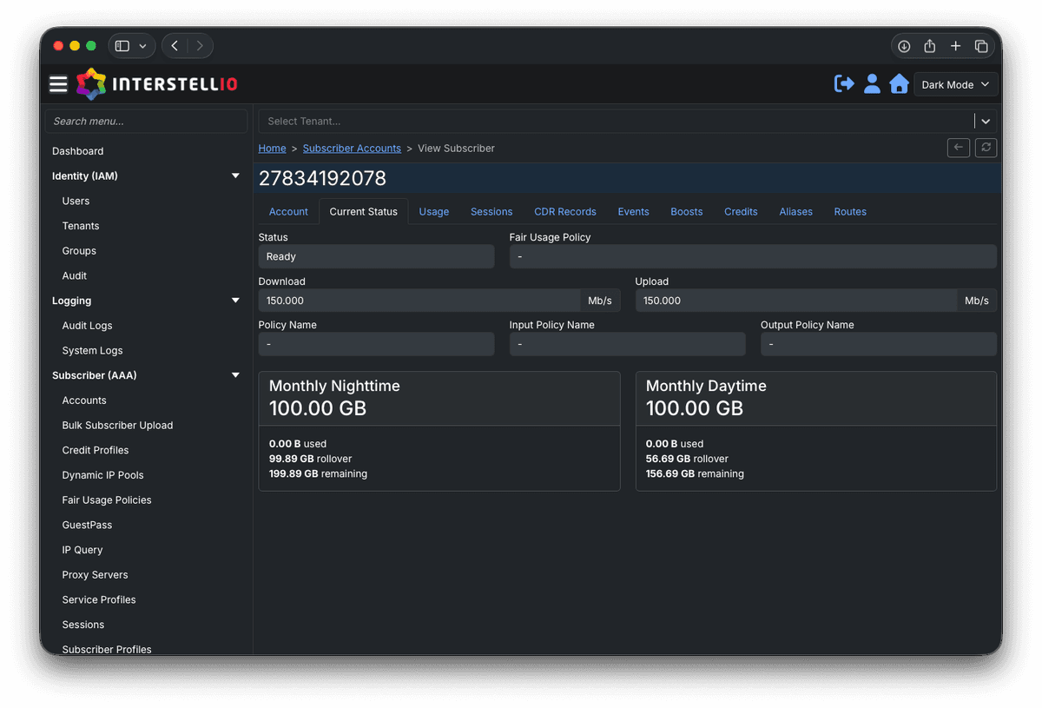Open the user profile icon
The image size is (1042, 708).
(x=872, y=84)
